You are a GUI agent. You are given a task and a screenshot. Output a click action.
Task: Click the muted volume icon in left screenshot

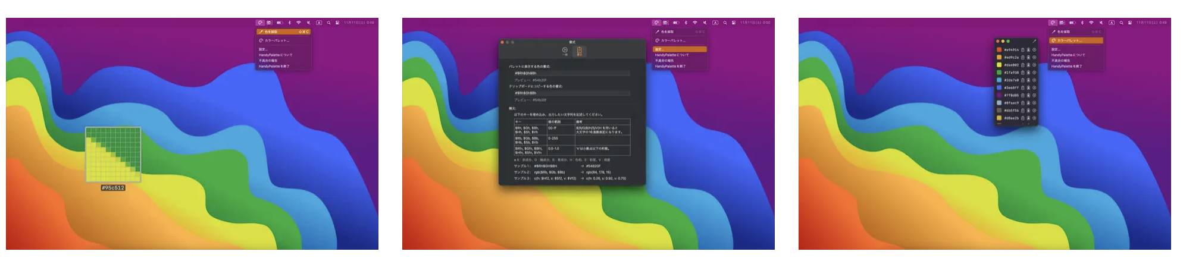point(308,23)
